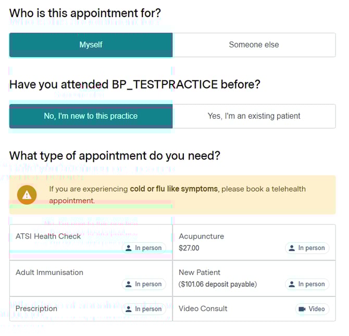The image size is (349, 336).
Task: Select Myself for the appointment
Action: (91, 45)
